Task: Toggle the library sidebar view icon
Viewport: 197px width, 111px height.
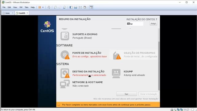Action: 71,7
